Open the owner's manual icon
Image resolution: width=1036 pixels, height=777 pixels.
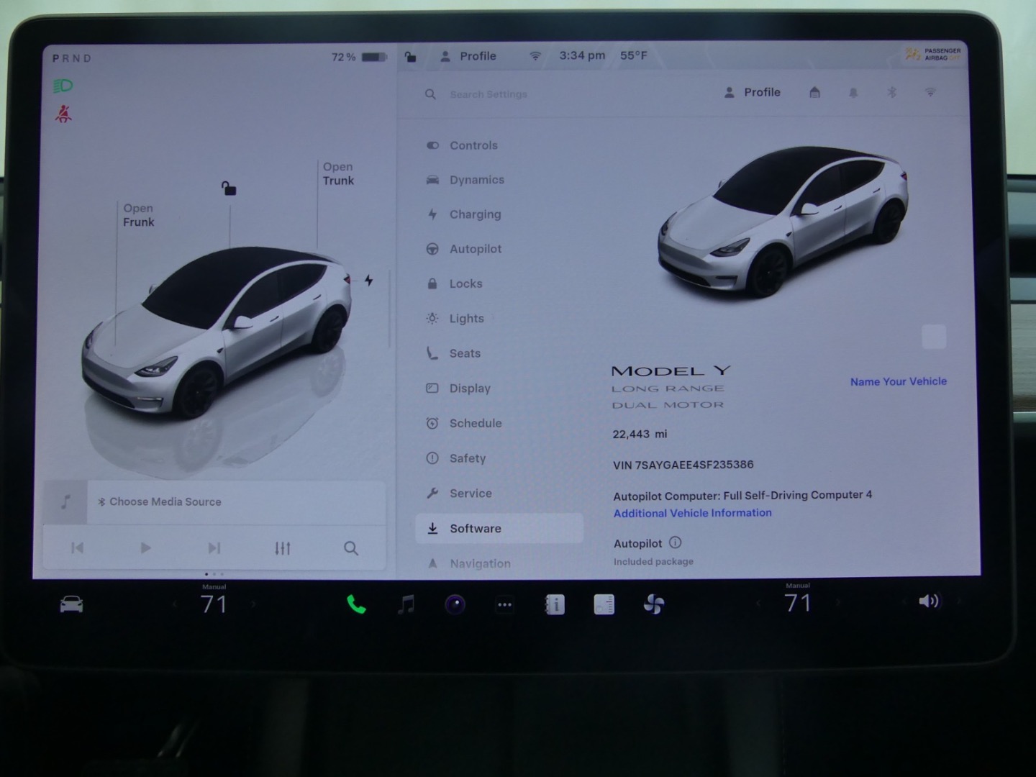click(x=555, y=605)
